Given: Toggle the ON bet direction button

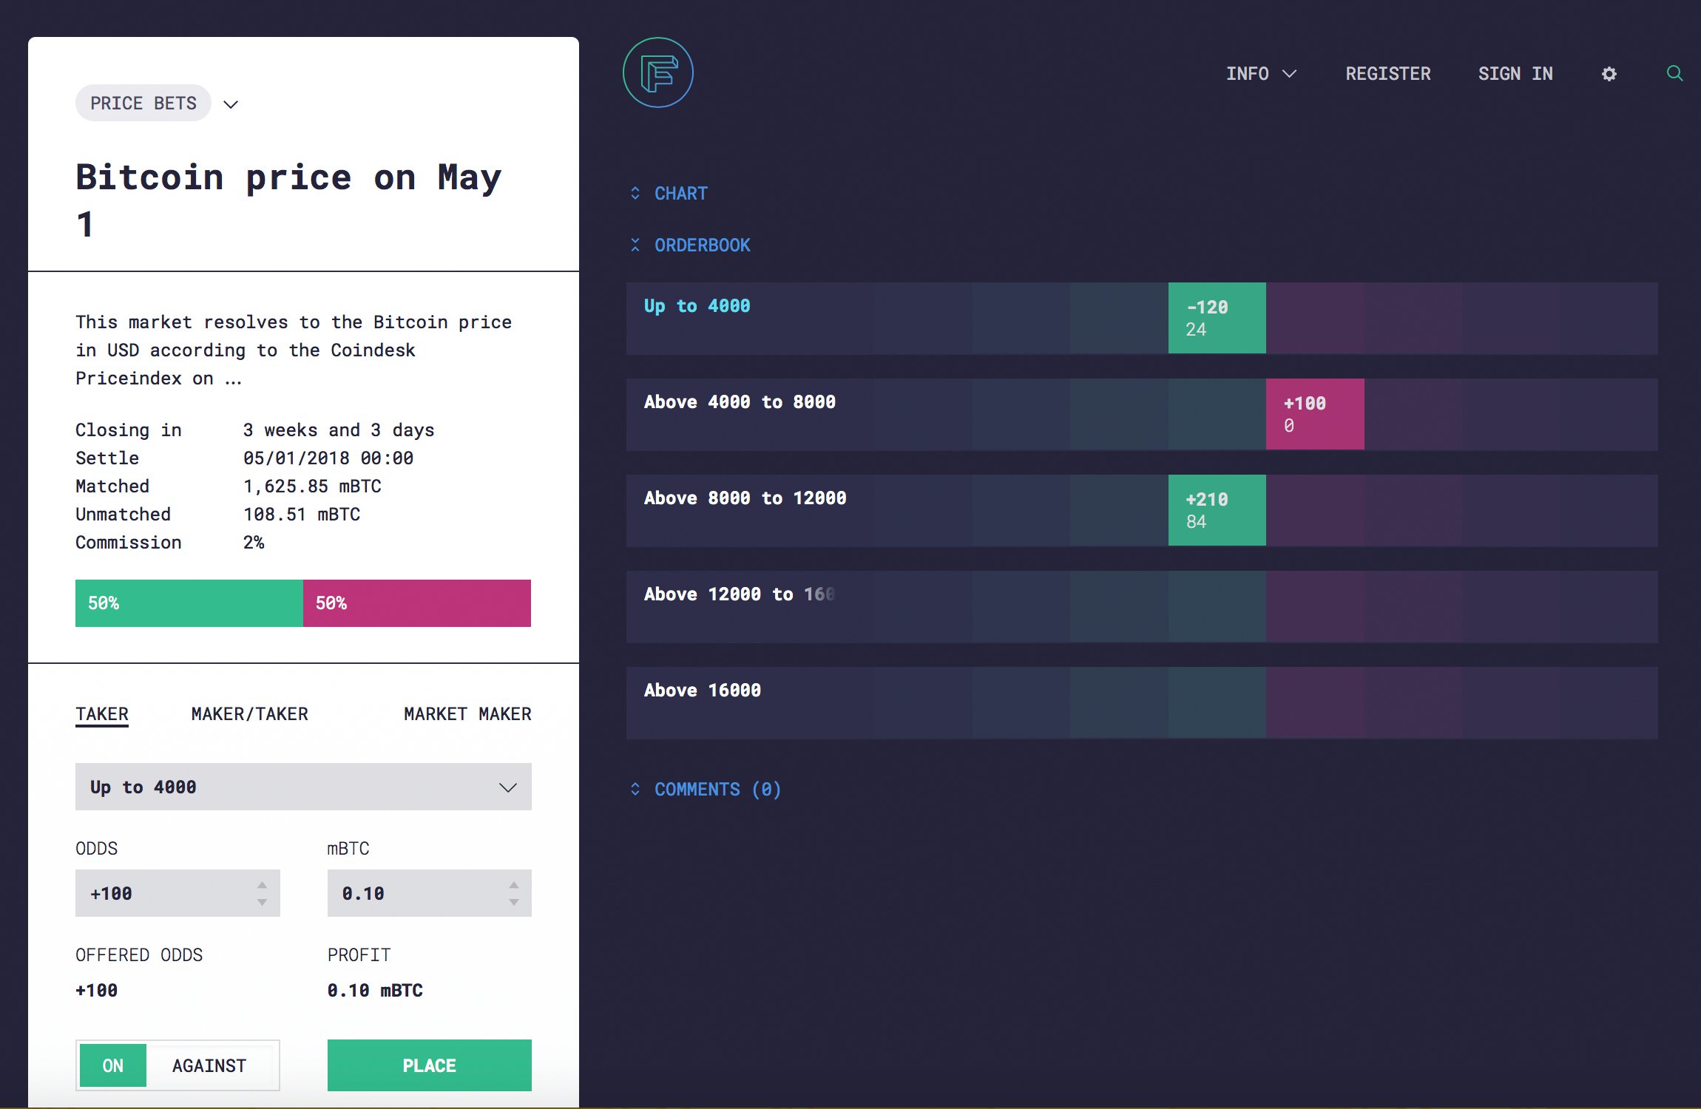Looking at the screenshot, I should pos(112,1062).
